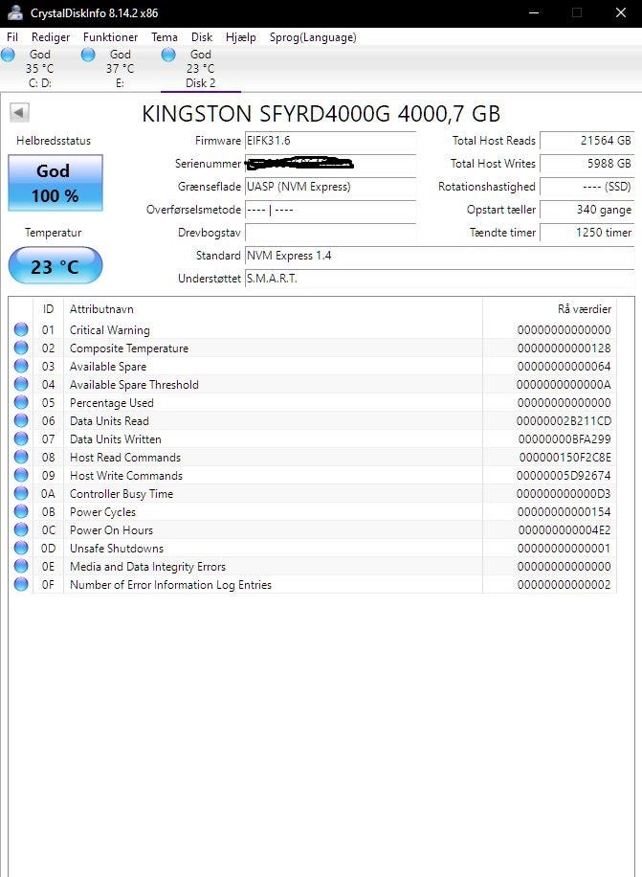Click the blue status orb above E:
Screen dimensions: 642x877
pos(88,55)
